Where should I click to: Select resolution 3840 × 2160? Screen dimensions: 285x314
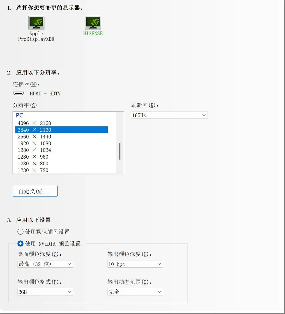tap(61, 130)
